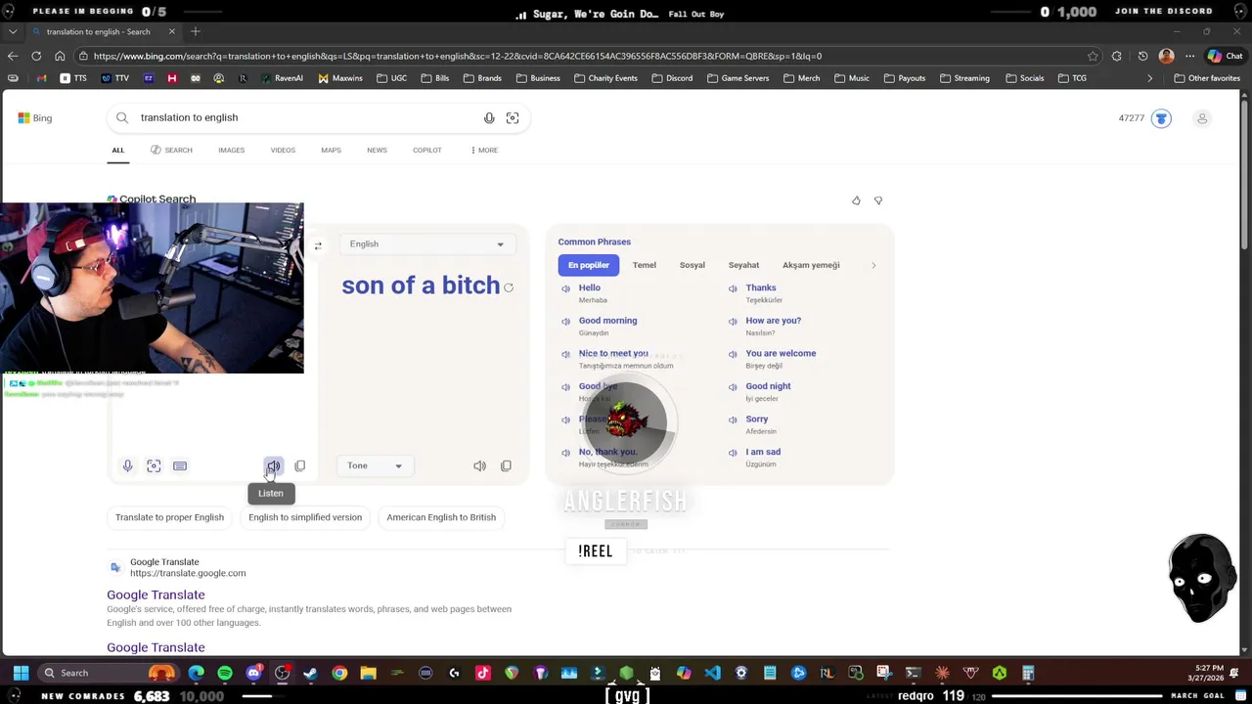Open the Socials bookmark folder

tap(1024, 78)
